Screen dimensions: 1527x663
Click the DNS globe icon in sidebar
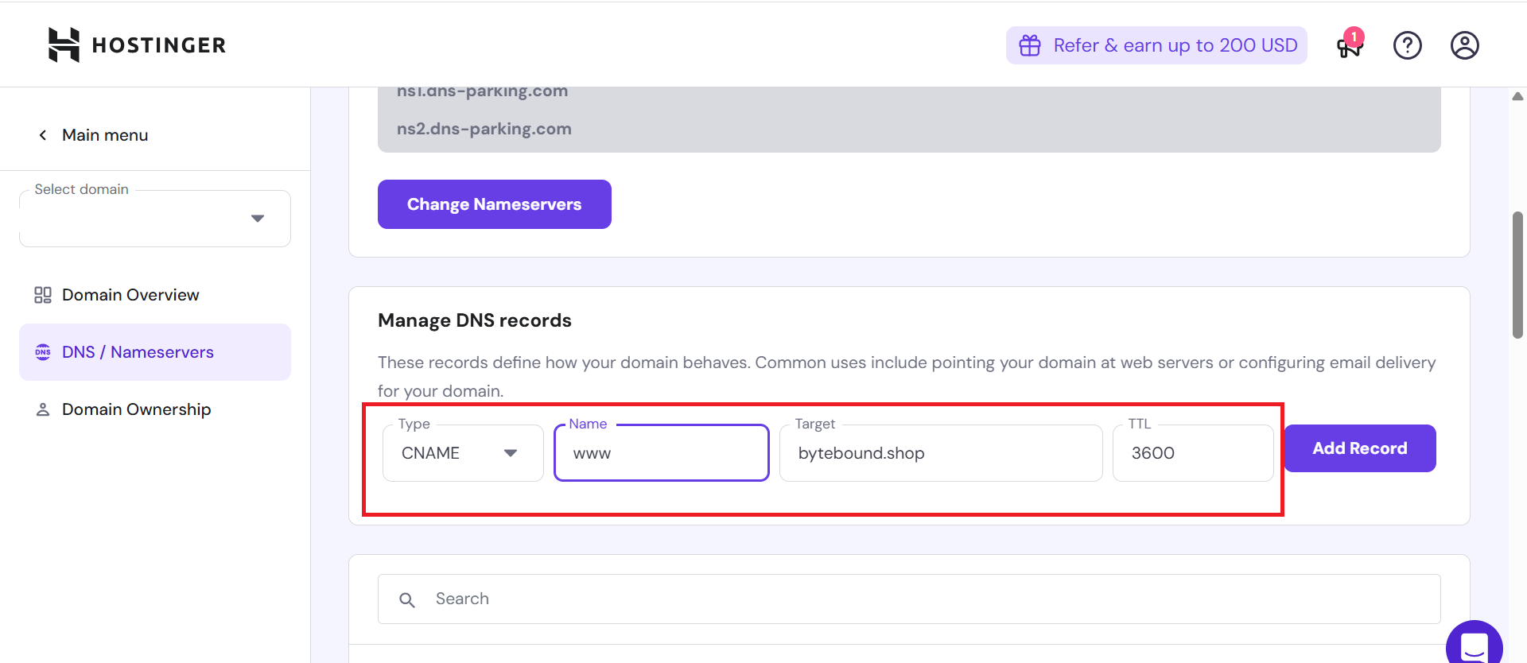tap(43, 352)
